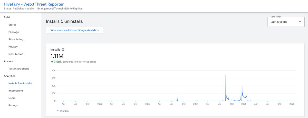Click the 2024 label on chart axis
Viewport: 308px width, 118px height.
click(196, 104)
